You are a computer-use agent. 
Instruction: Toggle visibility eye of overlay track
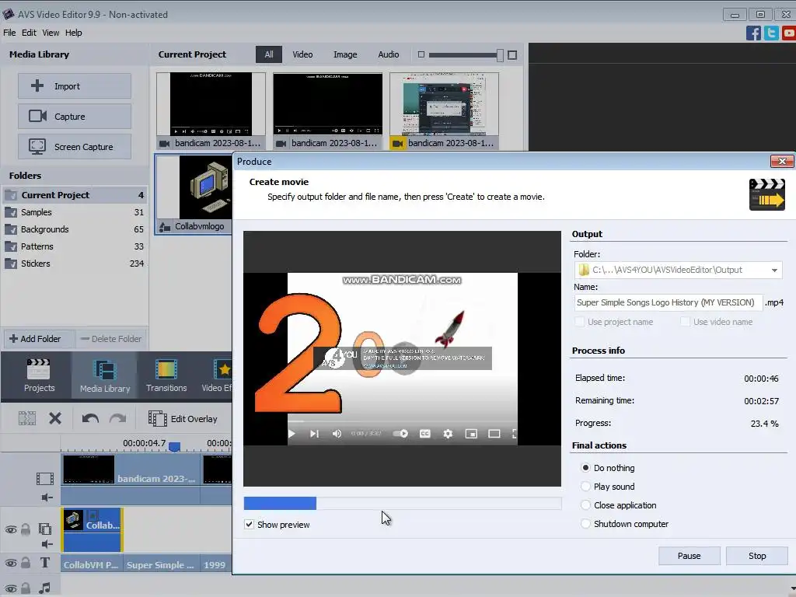click(x=11, y=529)
